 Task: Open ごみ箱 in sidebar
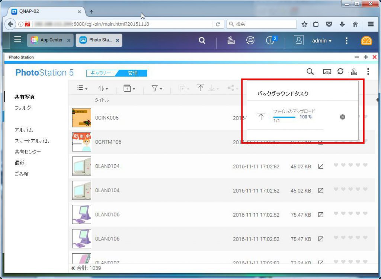tap(22, 174)
